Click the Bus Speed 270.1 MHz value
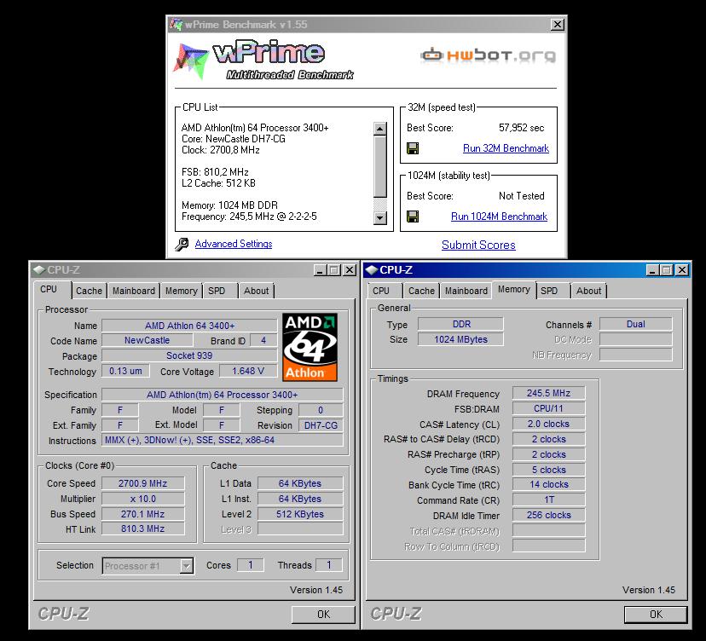 point(142,514)
